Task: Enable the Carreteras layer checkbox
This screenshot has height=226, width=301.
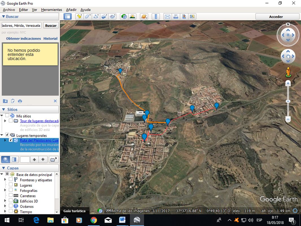Action: [x=11, y=195]
